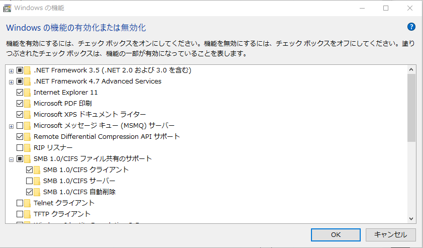423x248 pixels.
Task: Expand .NET Framework 4.7 Advanced Services node
Action: (x=11, y=82)
